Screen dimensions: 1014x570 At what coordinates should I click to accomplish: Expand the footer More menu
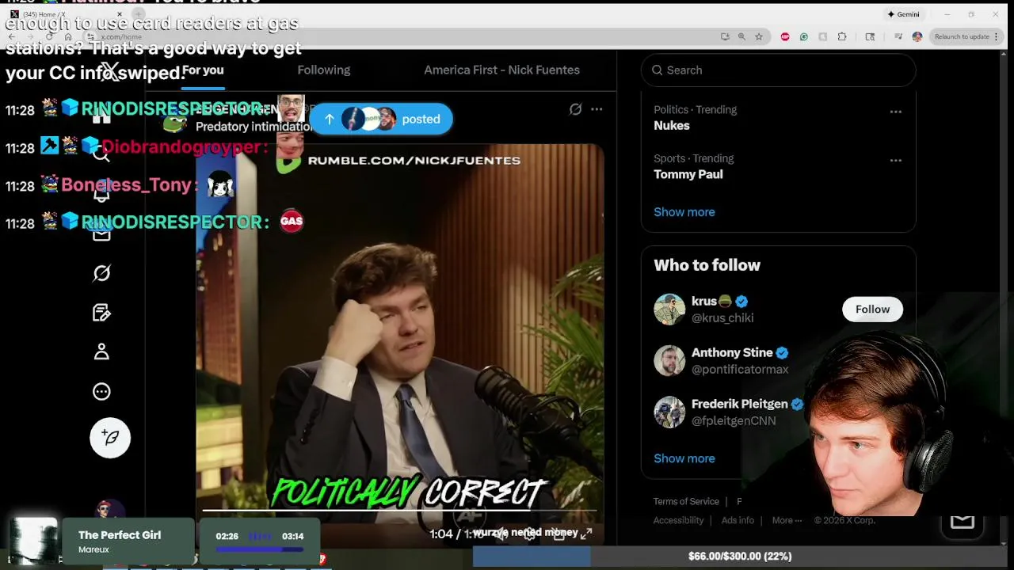[x=787, y=520]
